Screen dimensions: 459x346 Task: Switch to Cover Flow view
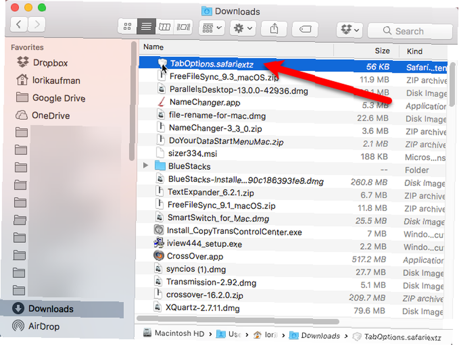tap(183, 27)
